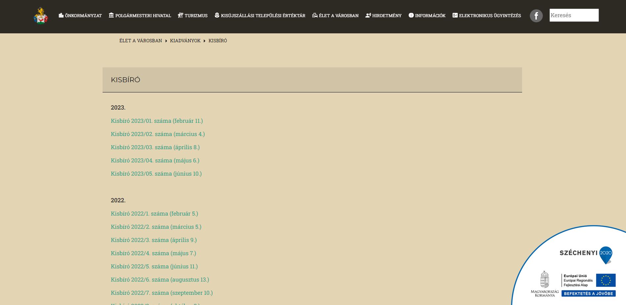Open Kisbíró 2022/6. száma (augusztus 13.)

tap(160, 280)
